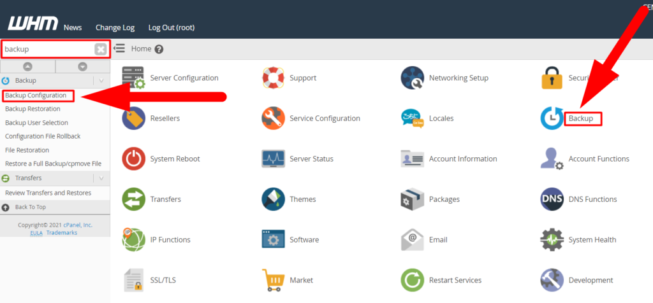Open Backup Restoration in the sidebar
Viewport: 653px width, 303px height.
[33, 109]
